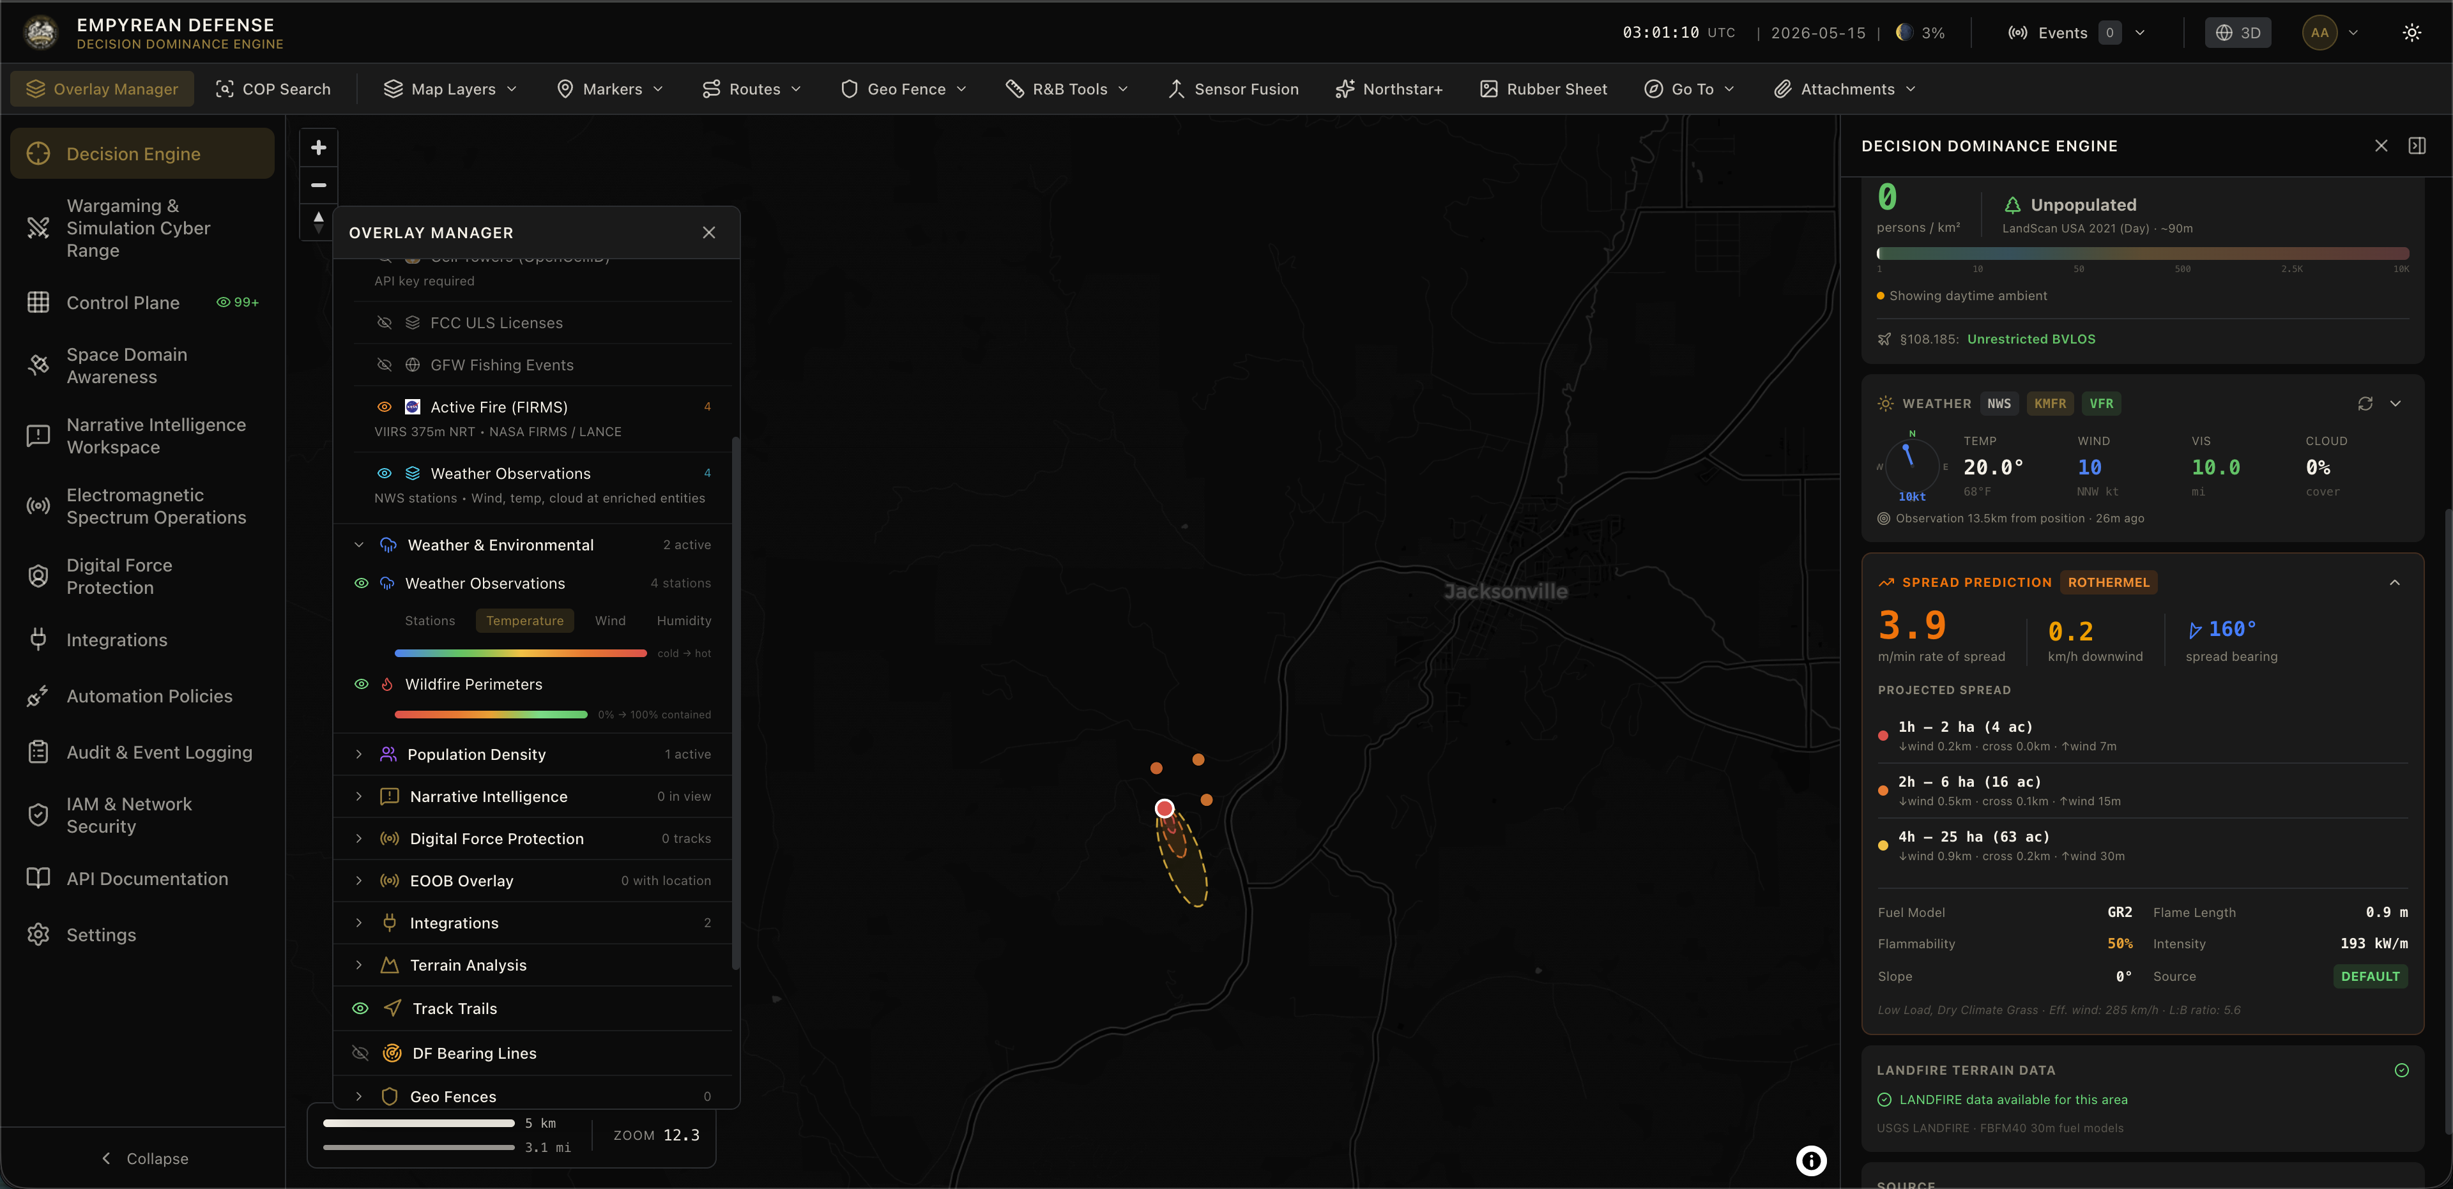The width and height of the screenshot is (2453, 1189).
Task: Click the population density scale bar
Action: [x=2143, y=254]
